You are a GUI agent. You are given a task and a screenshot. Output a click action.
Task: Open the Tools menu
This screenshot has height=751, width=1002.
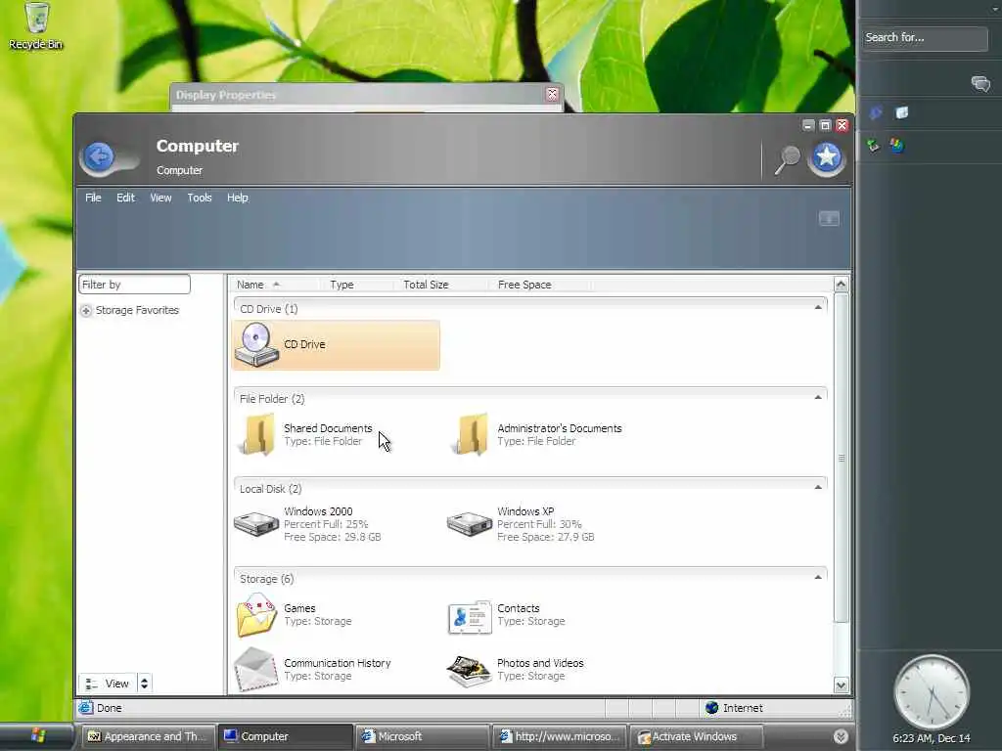200,198
